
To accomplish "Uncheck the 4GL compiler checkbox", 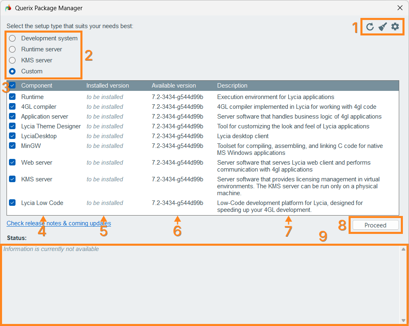I will [x=13, y=107].
